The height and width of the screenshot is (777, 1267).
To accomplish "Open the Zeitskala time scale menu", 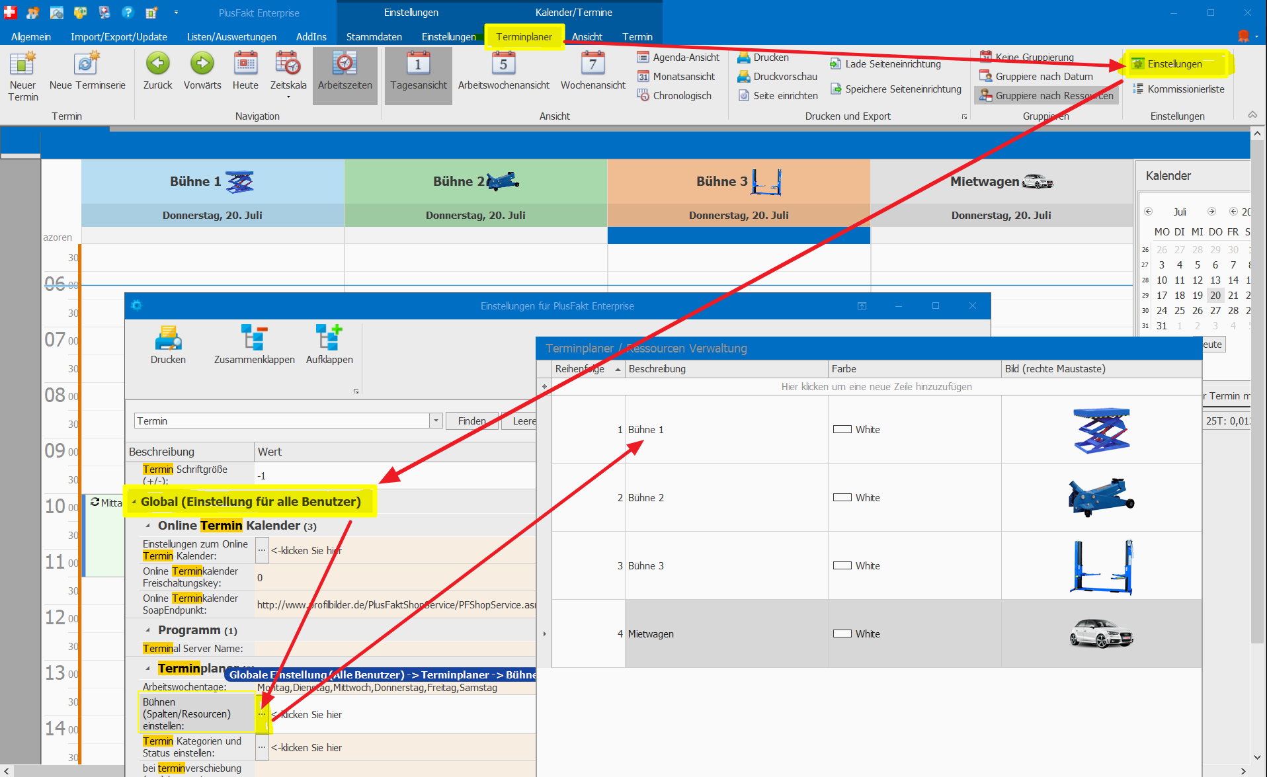I will click(x=288, y=75).
